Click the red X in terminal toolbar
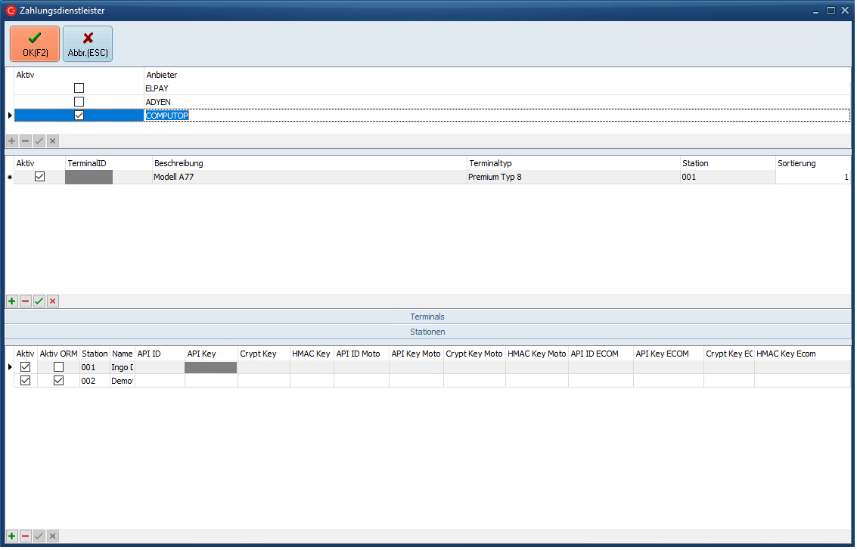The height and width of the screenshot is (550, 857). click(52, 301)
